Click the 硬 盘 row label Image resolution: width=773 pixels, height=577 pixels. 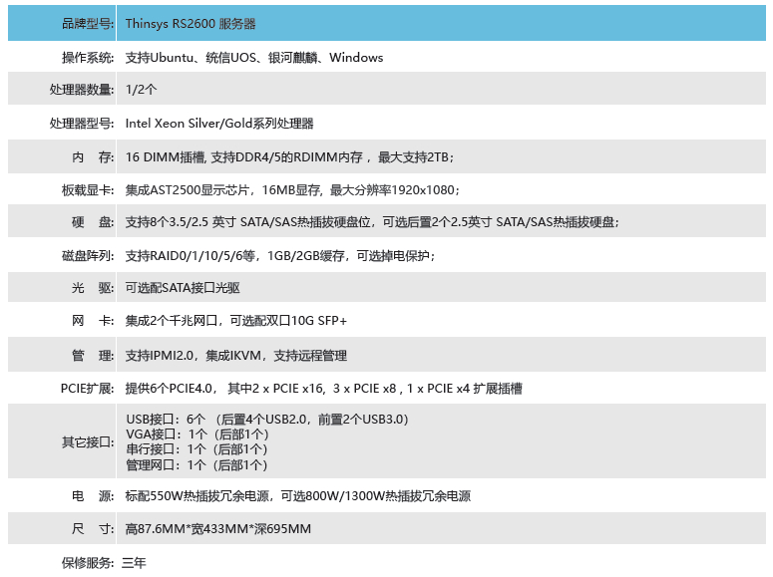[x=93, y=222]
